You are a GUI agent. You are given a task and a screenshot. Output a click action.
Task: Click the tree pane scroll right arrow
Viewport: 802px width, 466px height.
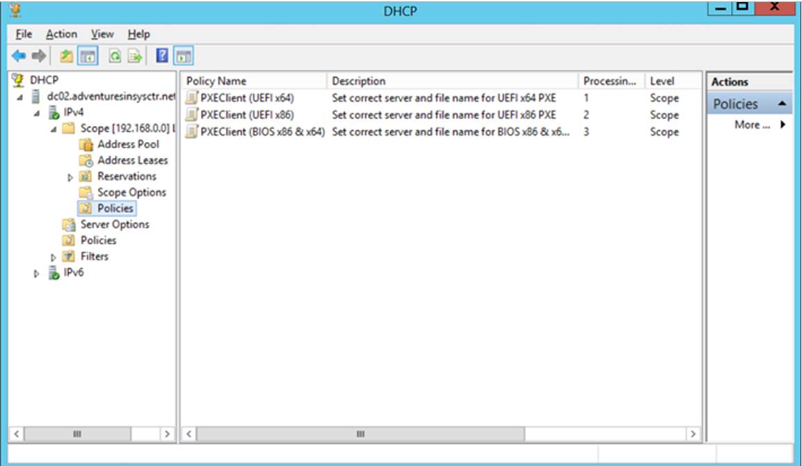[x=167, y=434]
